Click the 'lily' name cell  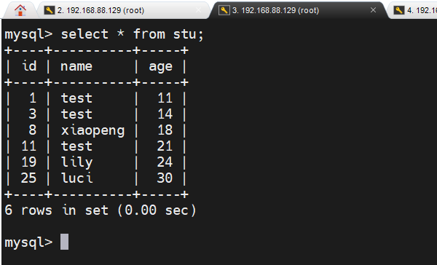(76, 162)
